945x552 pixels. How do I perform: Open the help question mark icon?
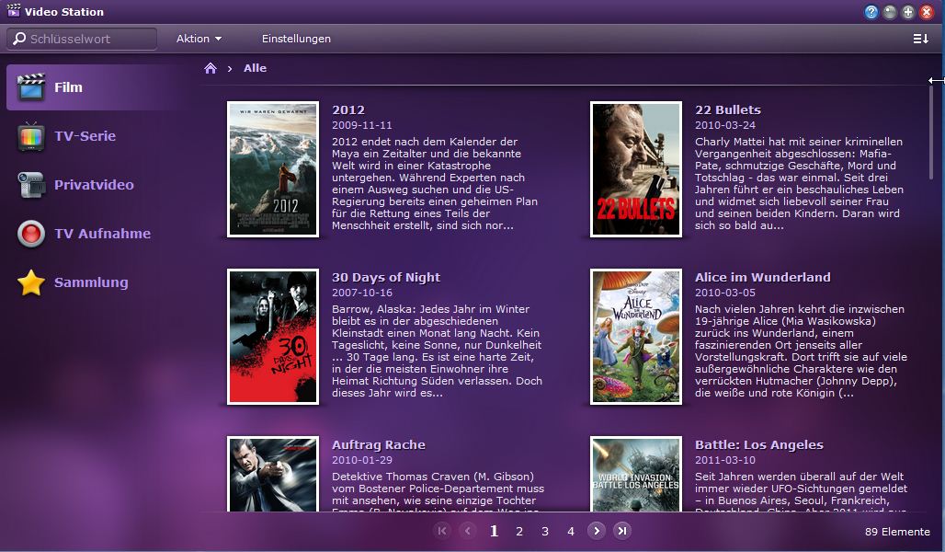(x=871, y=11)
